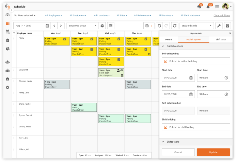The height and width of the screenshot is (162, 236).
Task: Select Sharp, Rachel's Tuesday Parking shift
Action: (x=84, y=107)
